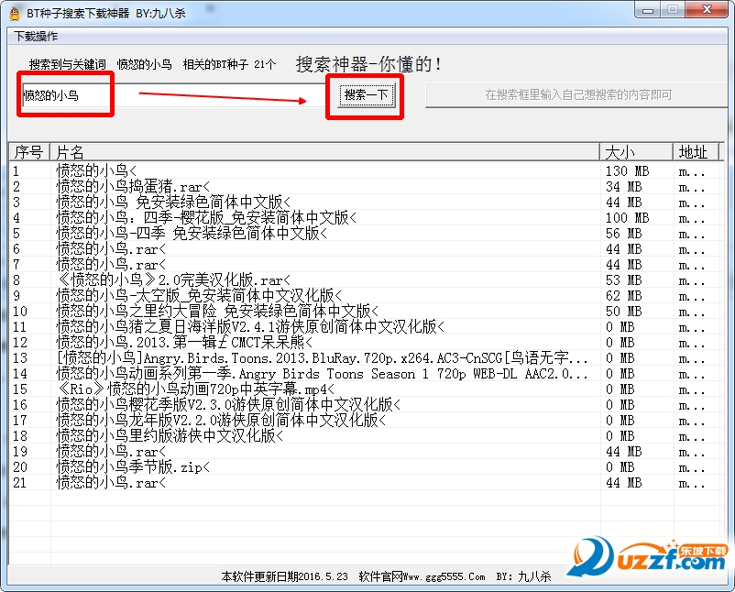The image size is (735, 592).
Task: Select row 里约版游侠中文汉化版
Action: pyautogui.click(x=364, y=435)
